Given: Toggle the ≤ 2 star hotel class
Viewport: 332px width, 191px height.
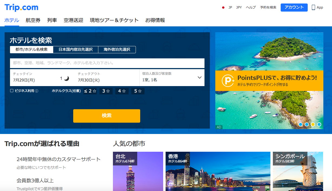Looking at the screenshot, I should coord(90,91).
